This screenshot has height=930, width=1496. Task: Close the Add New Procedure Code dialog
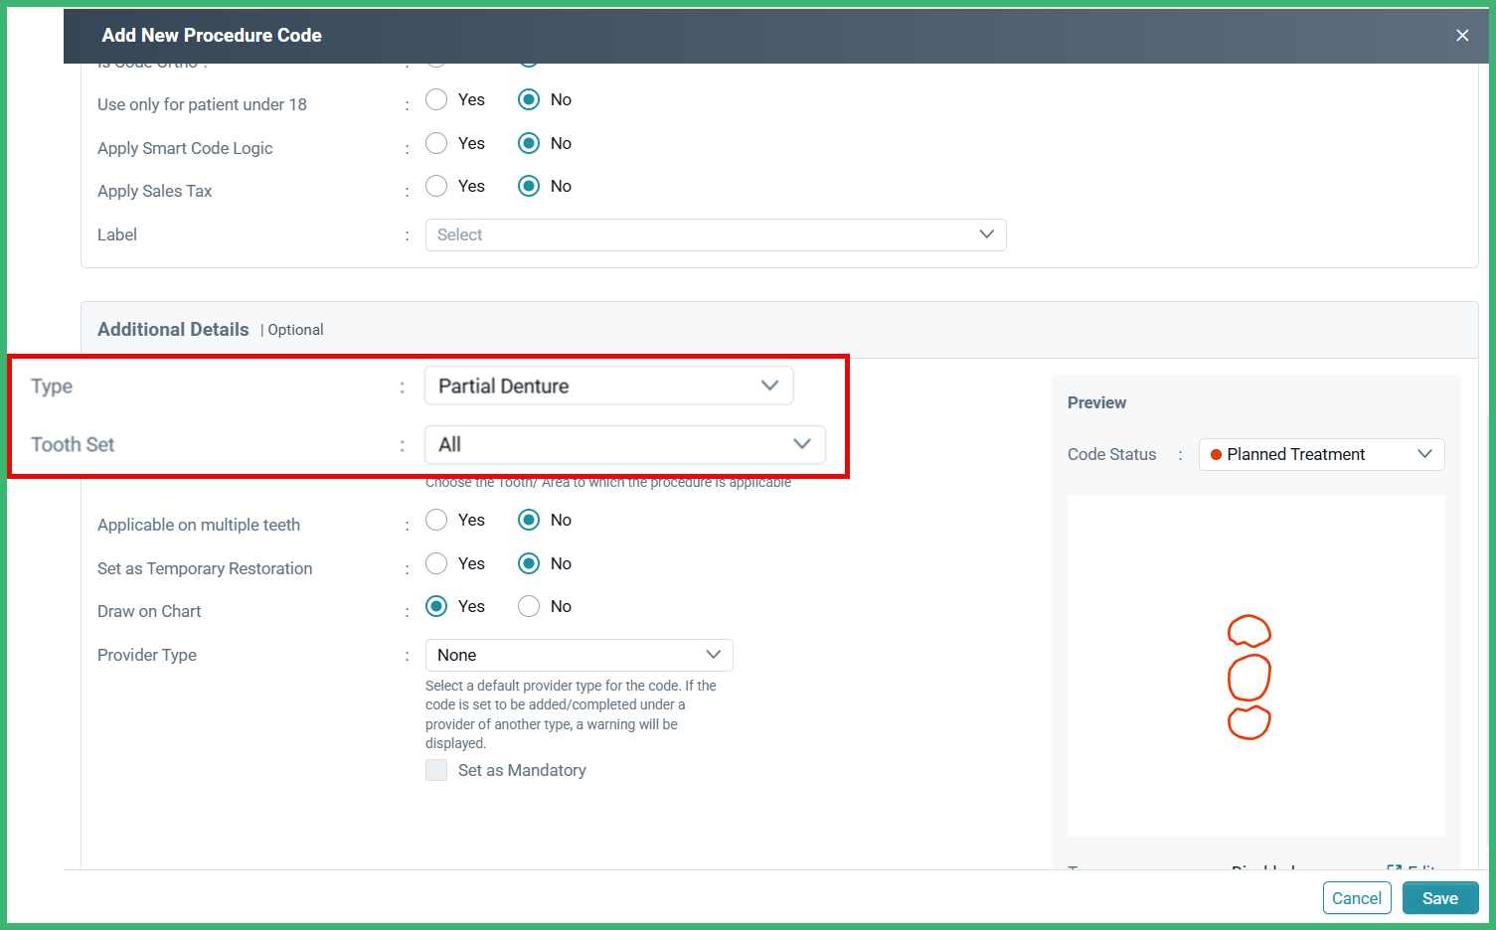tap(1462, 35)
